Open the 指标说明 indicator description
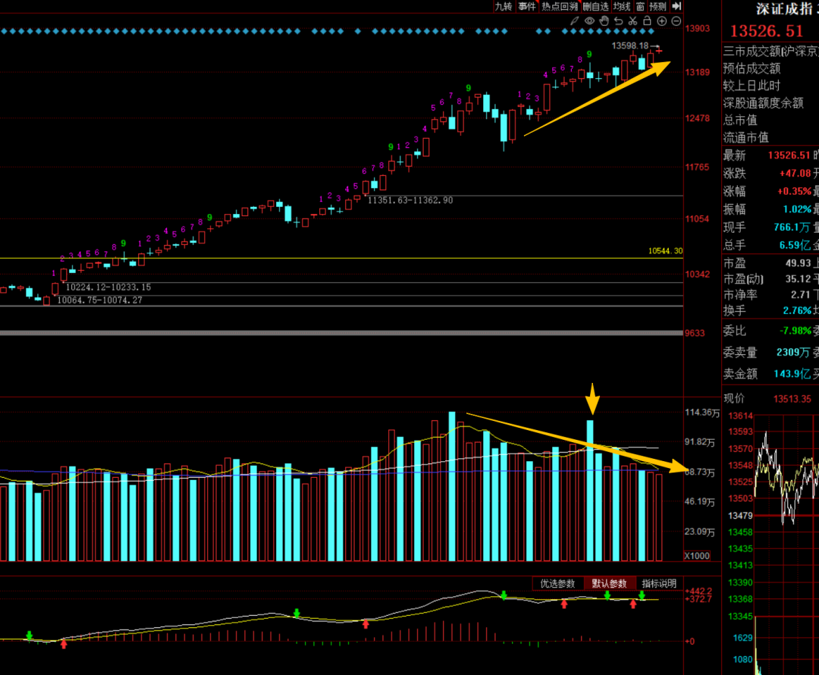Image resolution: width=819 pixels, height=675 pixels. pyautogui.click(x=659, y=583)
